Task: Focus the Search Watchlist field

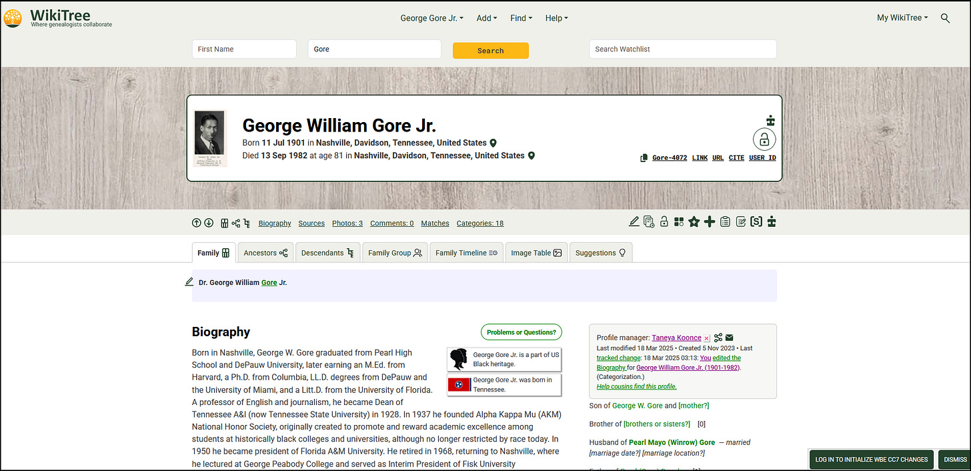Action: 683,49
